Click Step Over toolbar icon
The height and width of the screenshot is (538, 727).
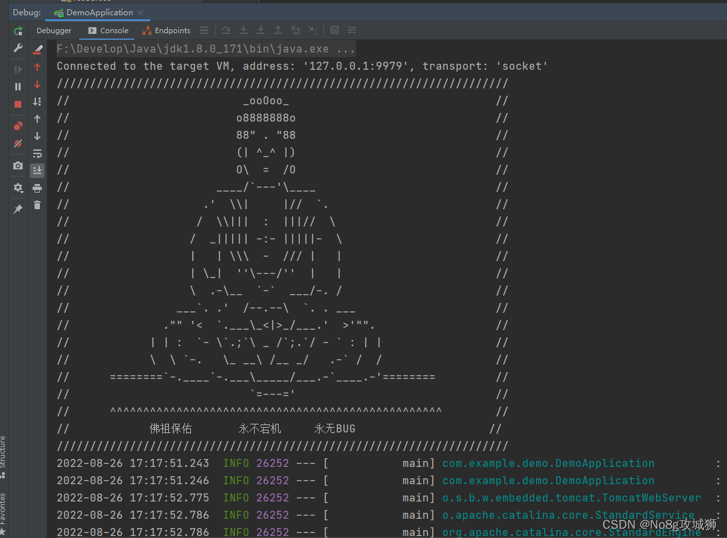point(225,30)
